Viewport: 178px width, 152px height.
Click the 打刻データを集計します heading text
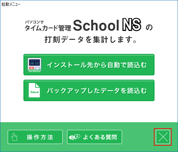(91, 40)
